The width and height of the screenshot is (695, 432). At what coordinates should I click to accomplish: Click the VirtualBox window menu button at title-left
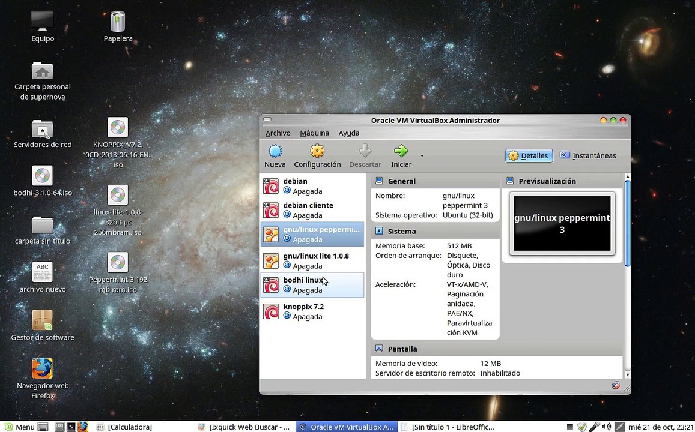point(267,119)
